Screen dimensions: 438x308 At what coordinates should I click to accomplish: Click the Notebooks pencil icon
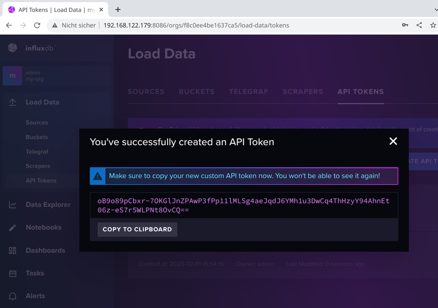(13, 228)
